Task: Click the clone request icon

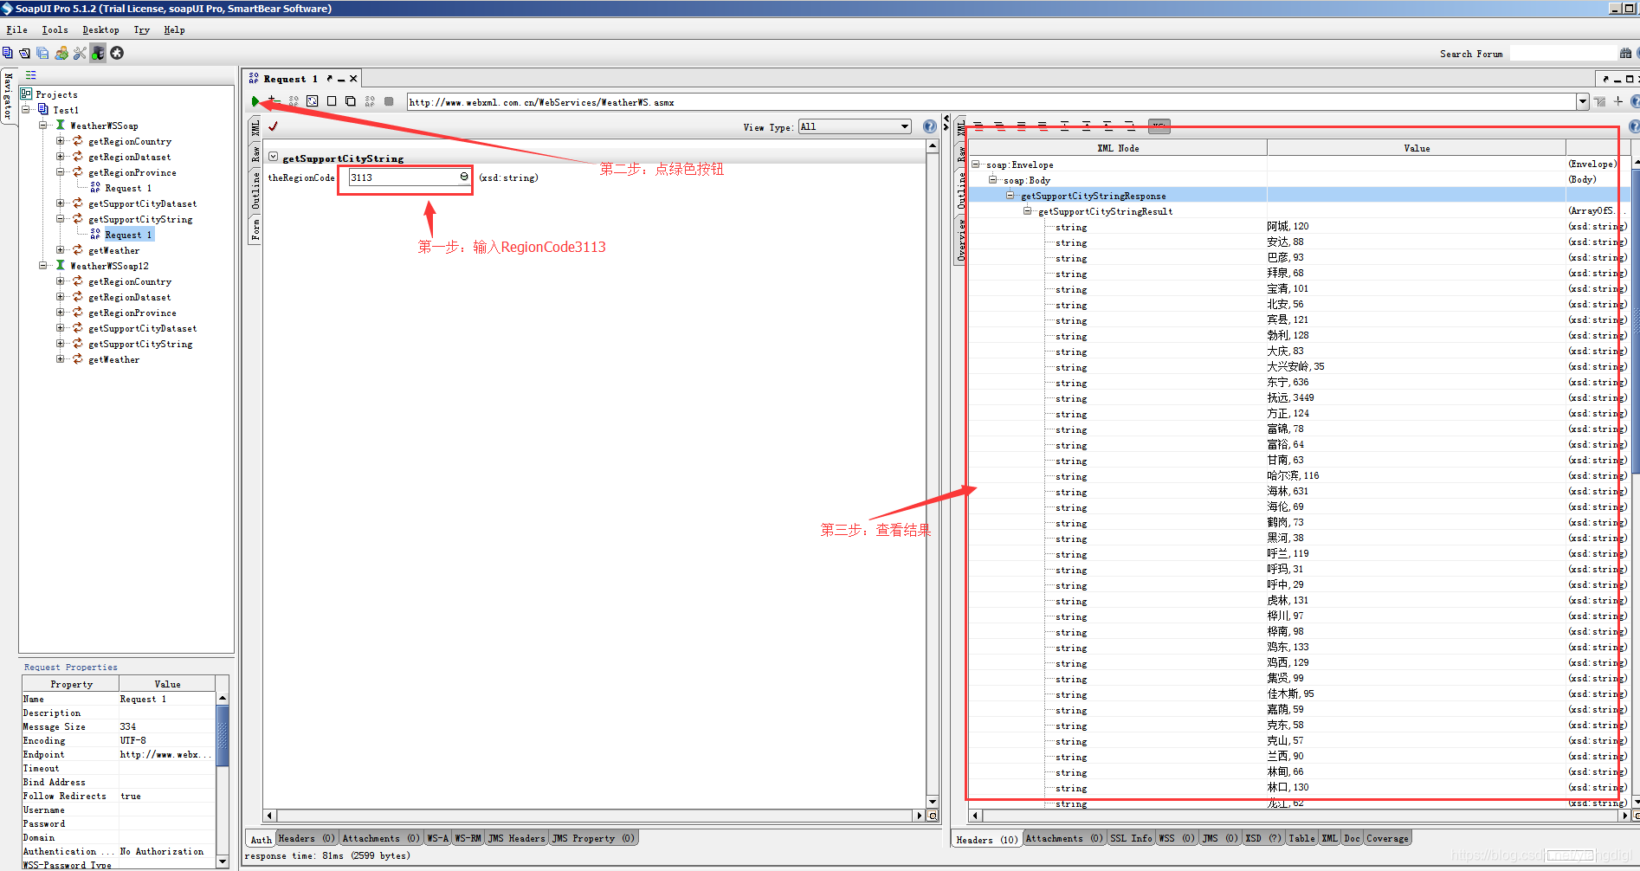Action: 351,101
